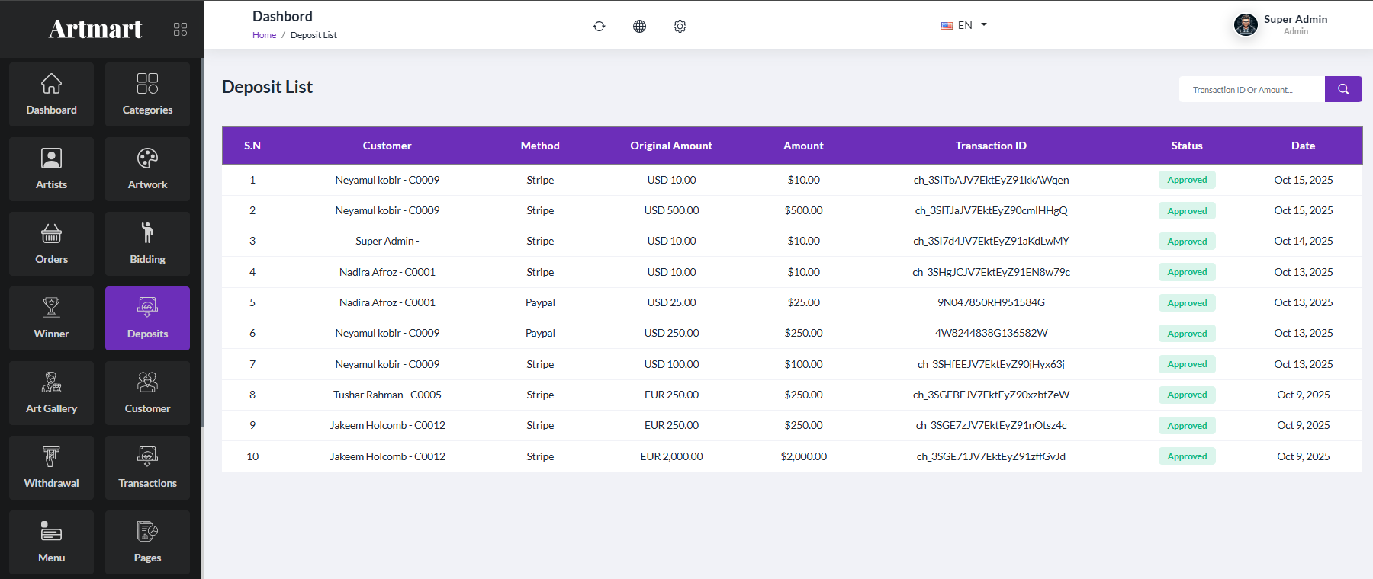Select the Transactions menu item

147,468
